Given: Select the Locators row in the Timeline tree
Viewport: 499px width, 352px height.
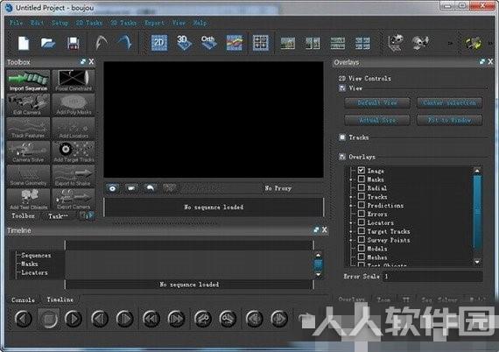Looking at the screenshot, I should pyautogui.click(x=34, y=272).
